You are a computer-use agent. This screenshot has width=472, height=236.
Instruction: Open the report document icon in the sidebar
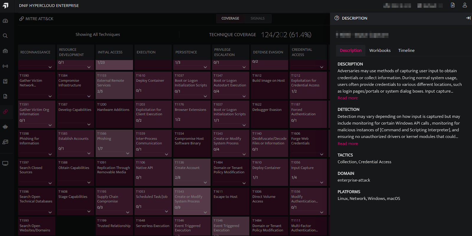pos(5,96)
